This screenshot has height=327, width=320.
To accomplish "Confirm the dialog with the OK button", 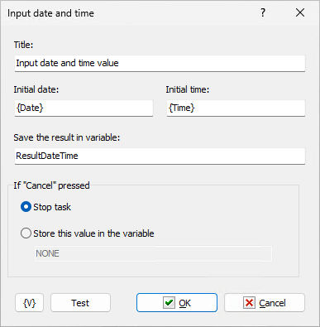I will pos(177,303).
